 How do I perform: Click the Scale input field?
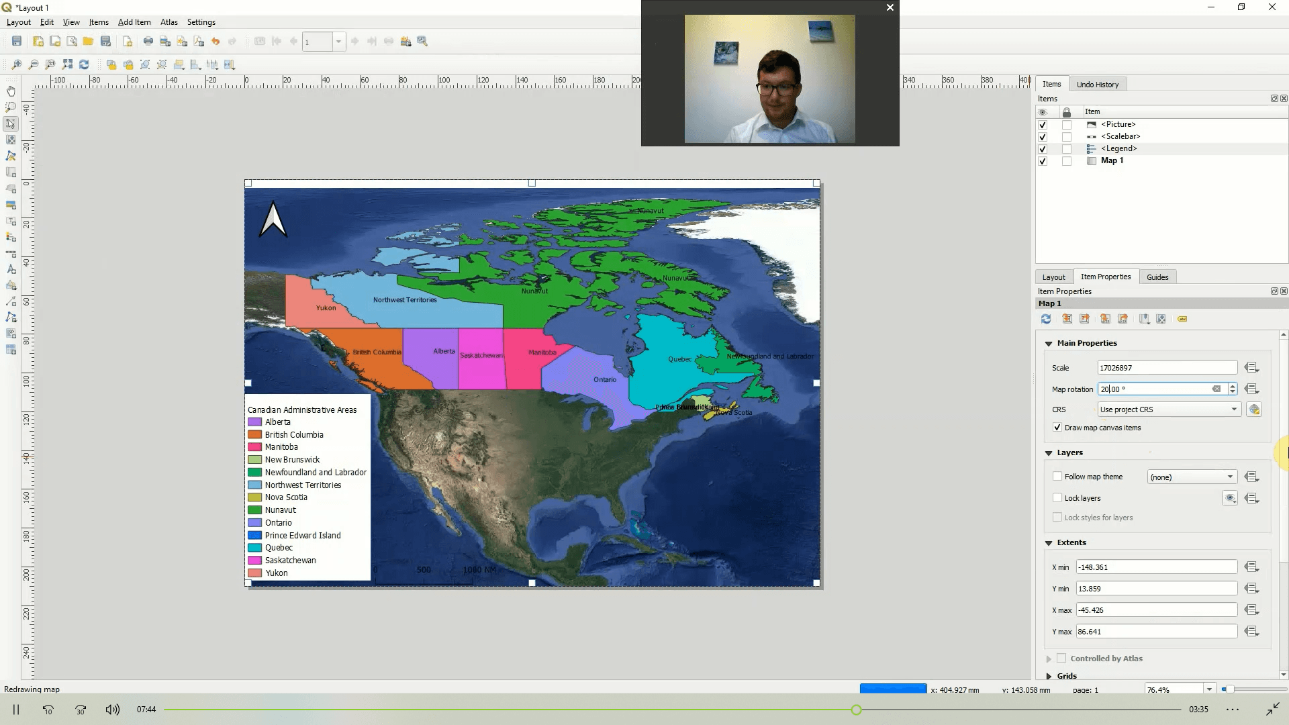[x=1167, y=367]
